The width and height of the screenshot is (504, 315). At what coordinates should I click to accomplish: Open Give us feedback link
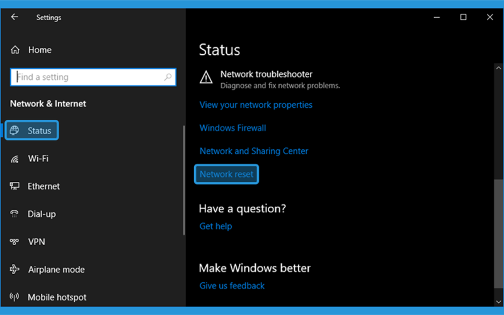232,286
